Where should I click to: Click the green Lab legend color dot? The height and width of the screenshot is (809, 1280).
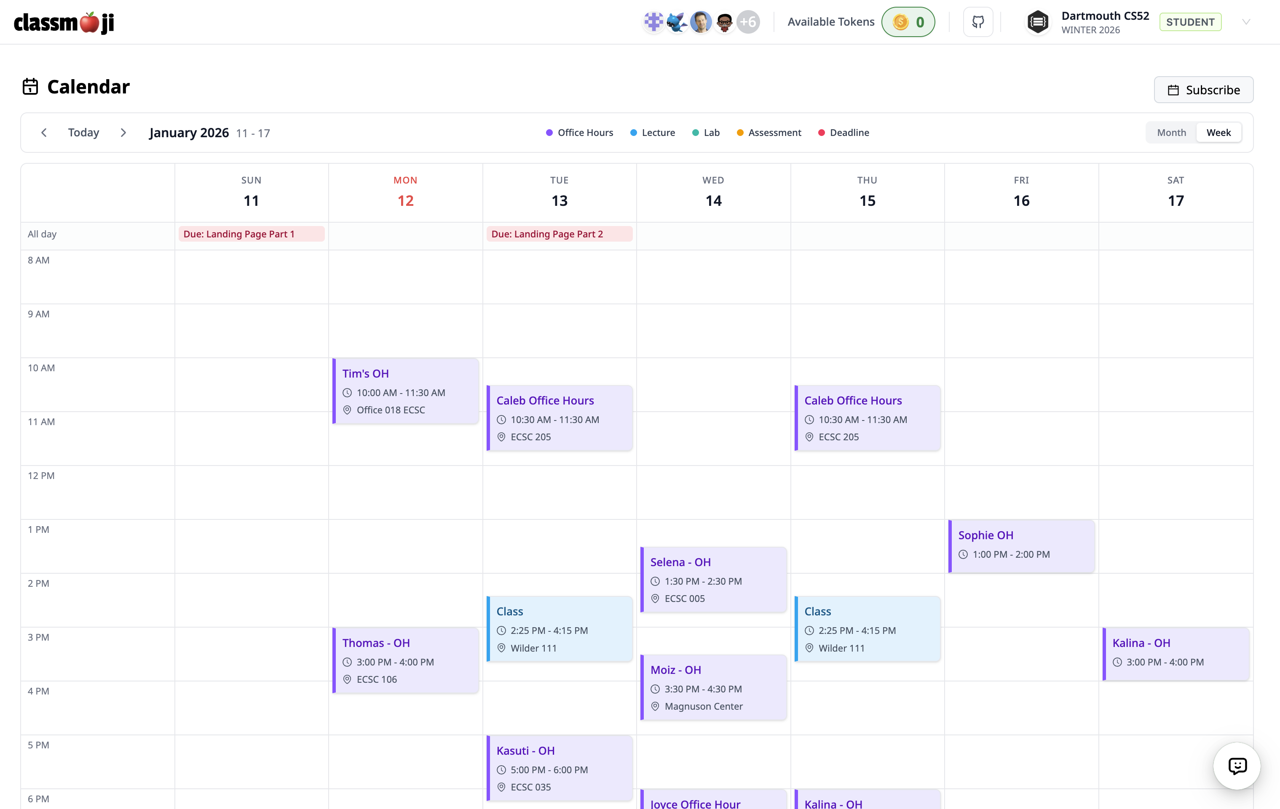point(696,132)
